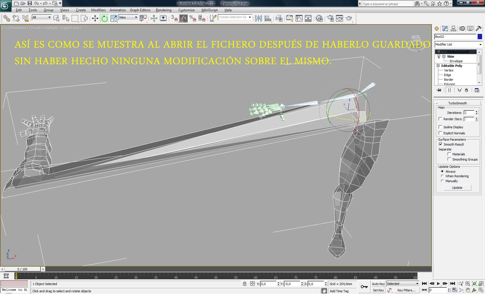
Task: Toggle the Angle Snap icon
Action: pyautogui.click(x=183, y=18)
